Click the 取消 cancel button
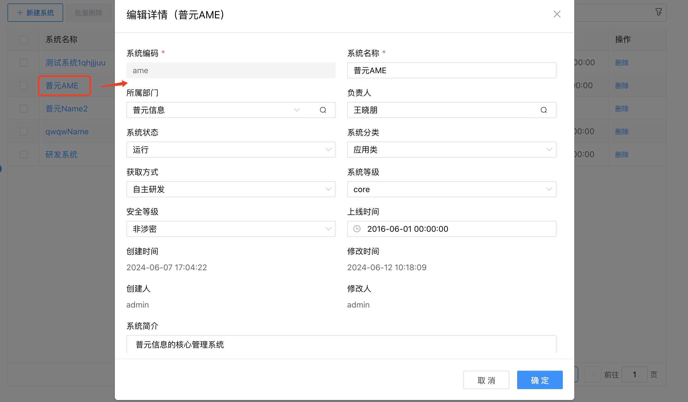 (x=486, y=380)
